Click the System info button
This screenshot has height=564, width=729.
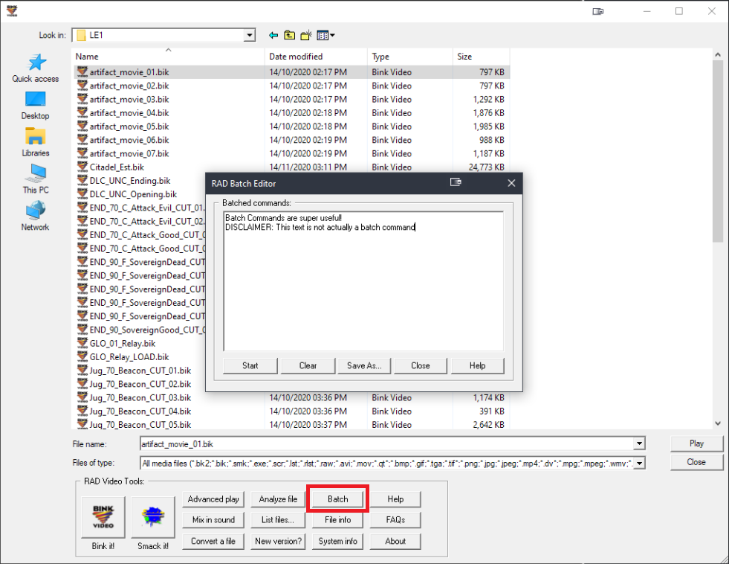pos(338,541)
